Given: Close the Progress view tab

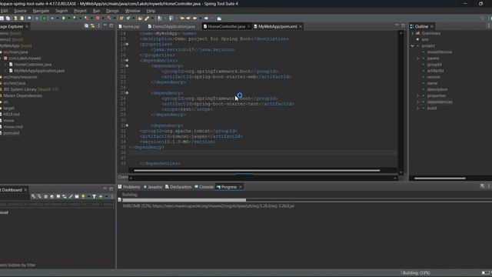Looking at the screenshot, I should (241, 187).
